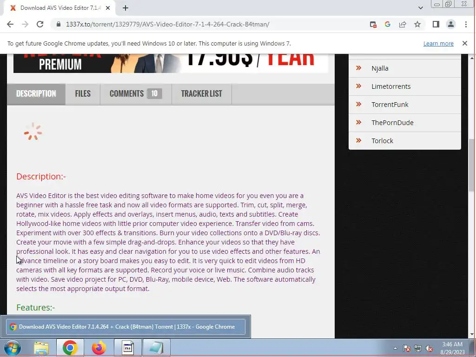
Task: Open the Njalla sidebar link
Action: [x=380, y=68]
